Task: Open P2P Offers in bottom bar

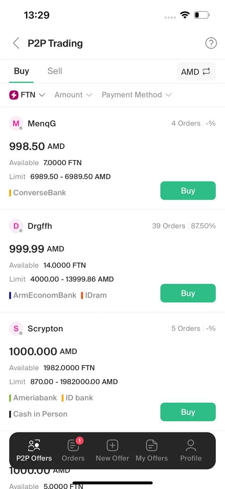Action: coord(34,451)
